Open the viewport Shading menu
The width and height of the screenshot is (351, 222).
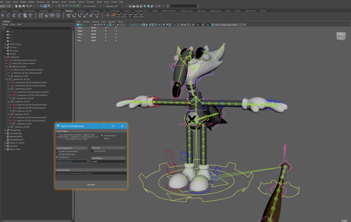[86, 22]
